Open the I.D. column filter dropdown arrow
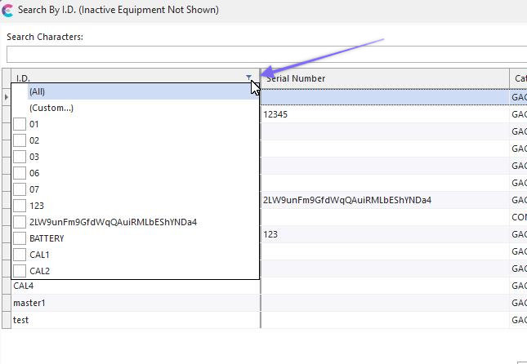This screenshot has width=527, height=364. [x=248, y=78]
